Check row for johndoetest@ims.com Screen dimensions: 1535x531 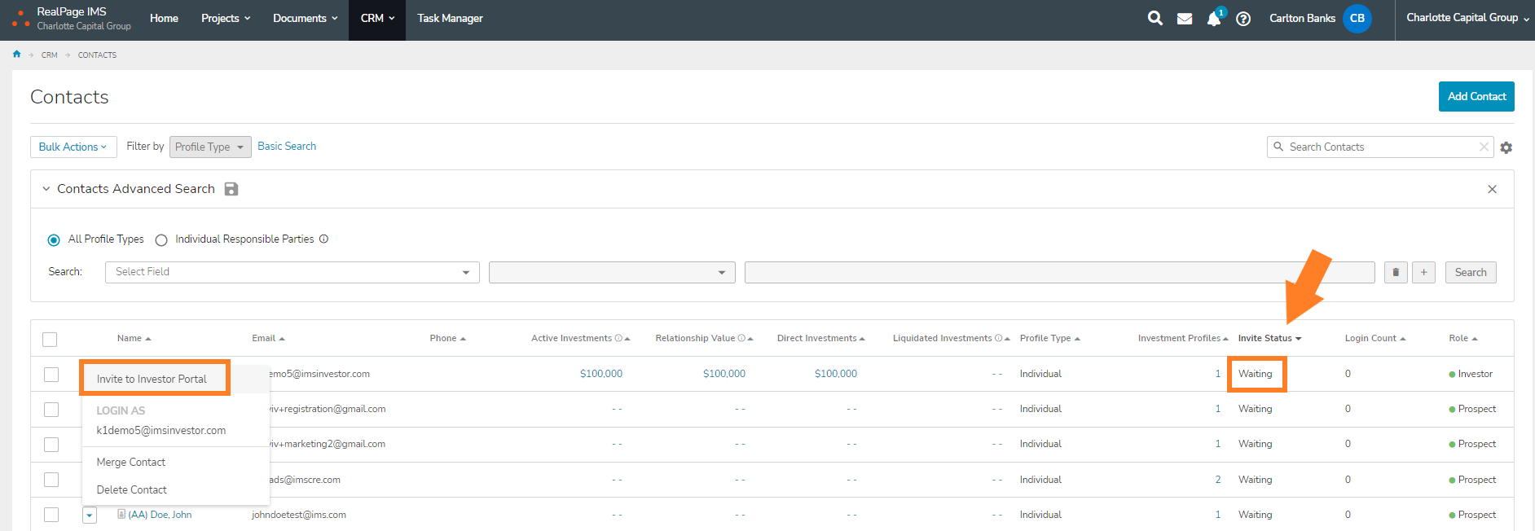coord(51,515)
